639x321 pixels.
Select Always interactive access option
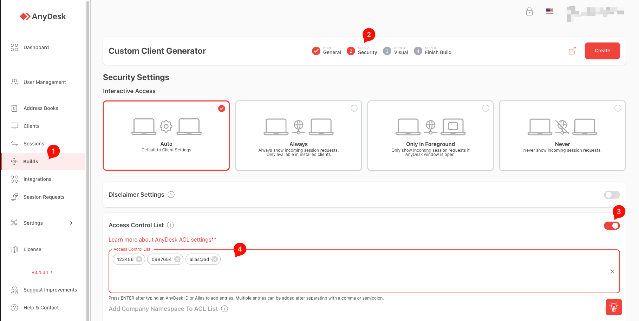coord(299,136)
